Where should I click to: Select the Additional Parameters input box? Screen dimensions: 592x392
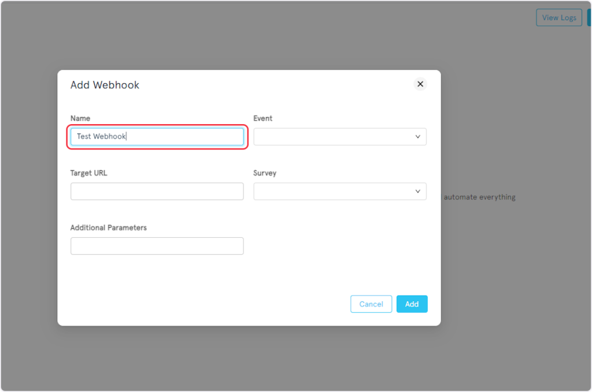157,246
